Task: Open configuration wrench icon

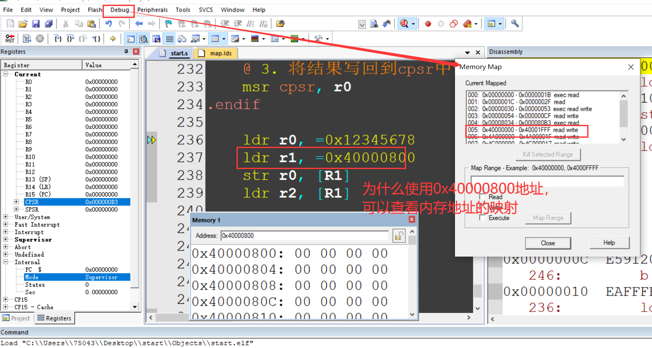Action: click(x=515, y=24)
